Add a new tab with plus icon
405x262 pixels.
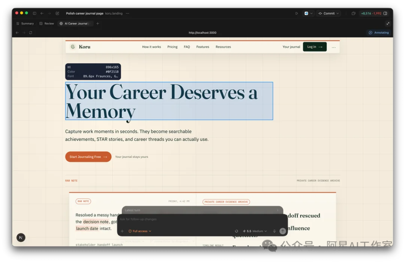[97, 24]
